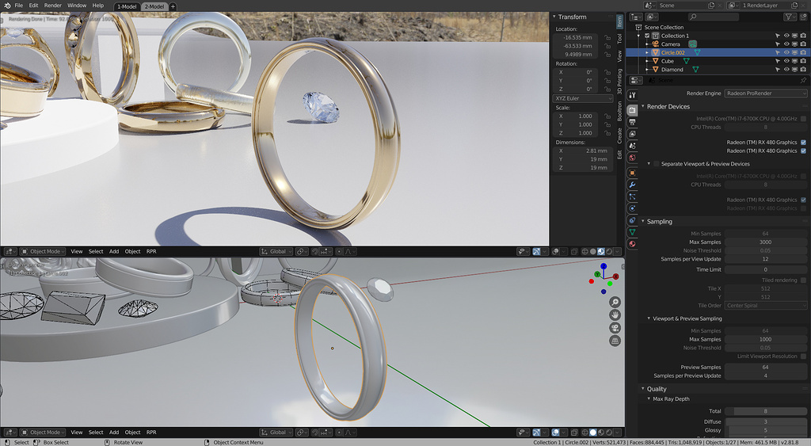Hide Cube with its eye icon
The image size is (811, 446).
pyautogui.click(x=786, y=61)
